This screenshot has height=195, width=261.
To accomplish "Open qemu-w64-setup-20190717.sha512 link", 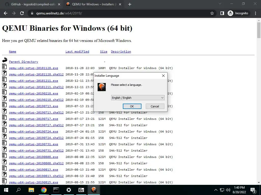I will (x=36, y=125).
